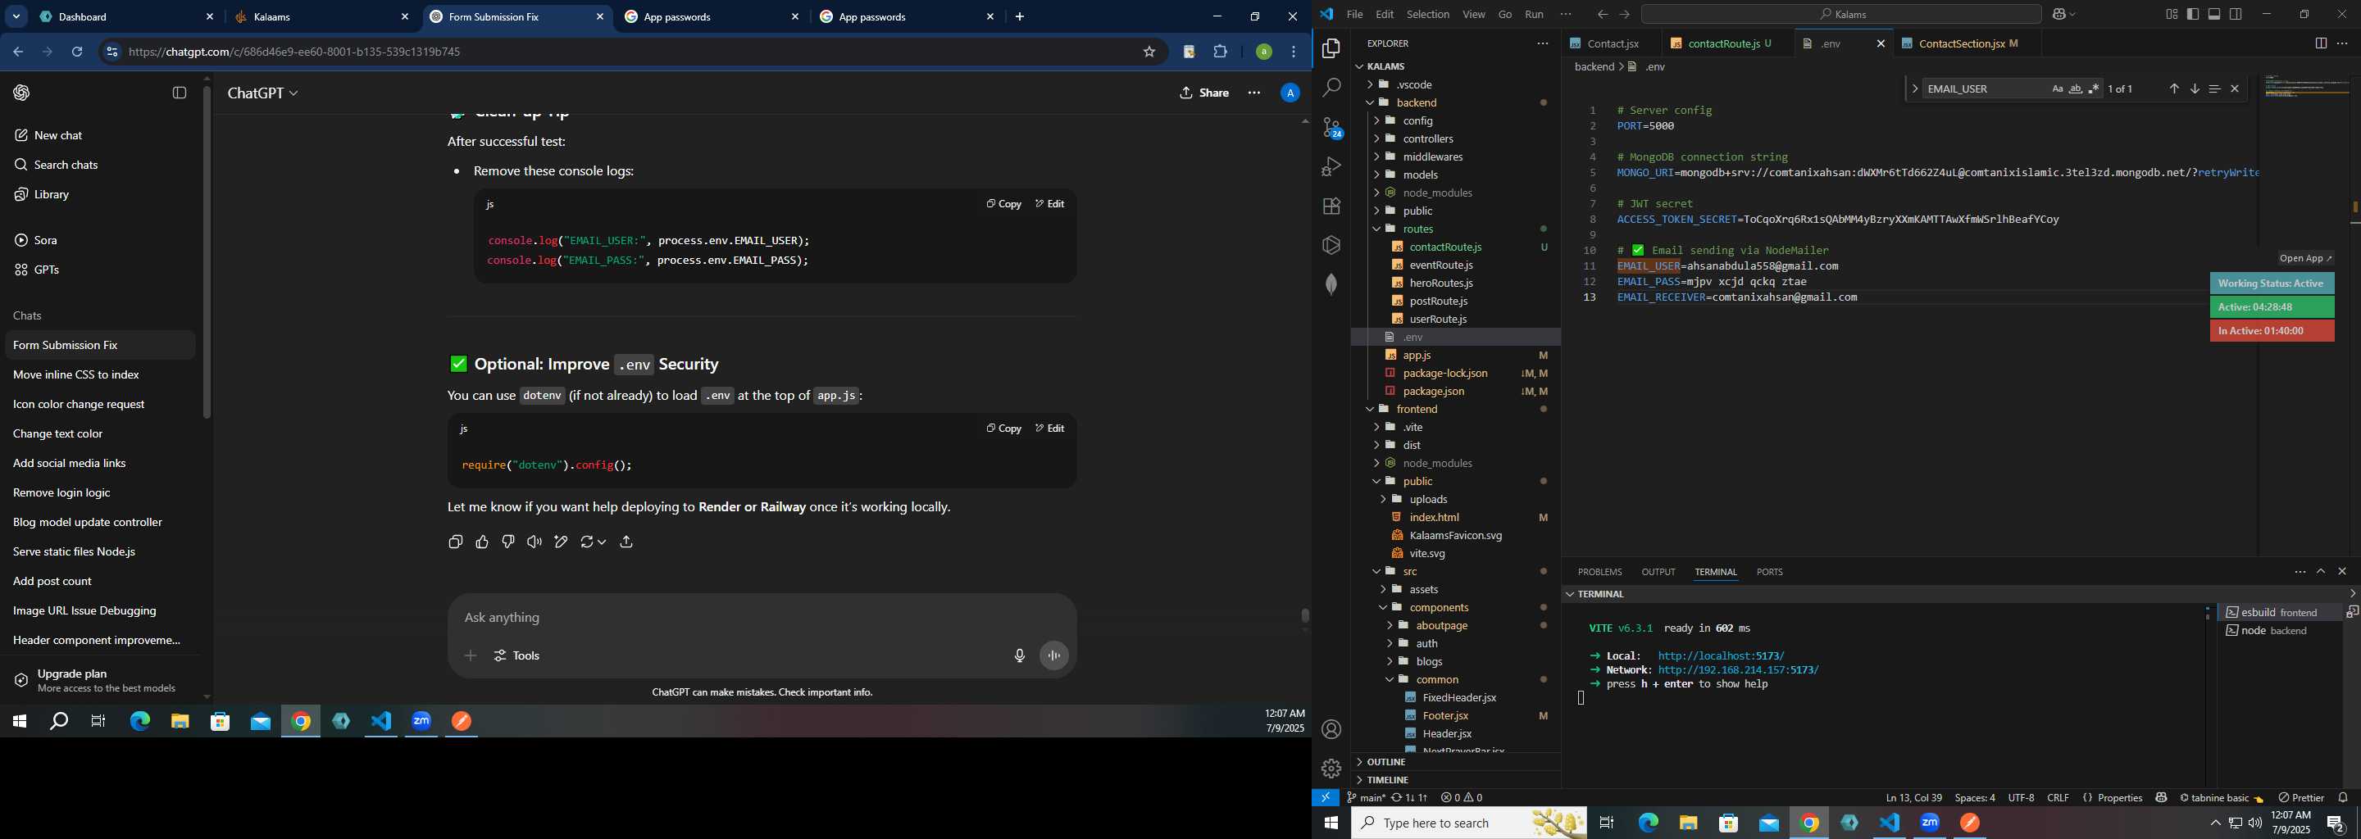Open the contactRoute.js editor tab
This screenshot has width=2361, height=839.
click(x=1725, y=44)
